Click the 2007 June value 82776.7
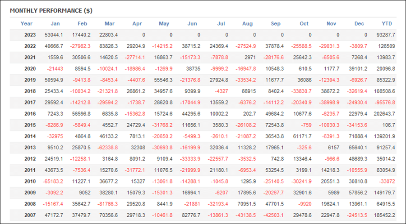This screenshot has height=224, width=406. point(191,215)
